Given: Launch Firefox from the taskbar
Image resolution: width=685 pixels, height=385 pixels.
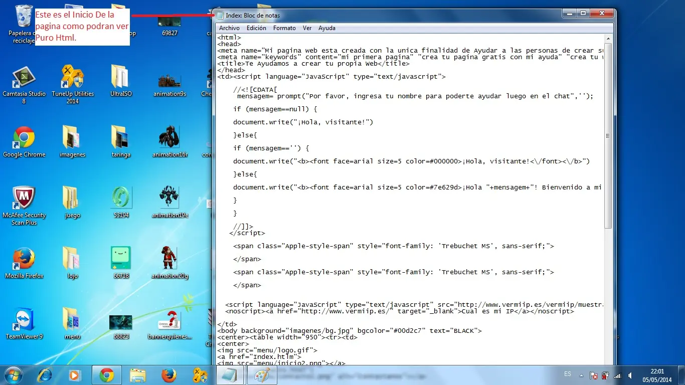Looking at the screenshot, I should pyautogui.click(x=169, y=375).
